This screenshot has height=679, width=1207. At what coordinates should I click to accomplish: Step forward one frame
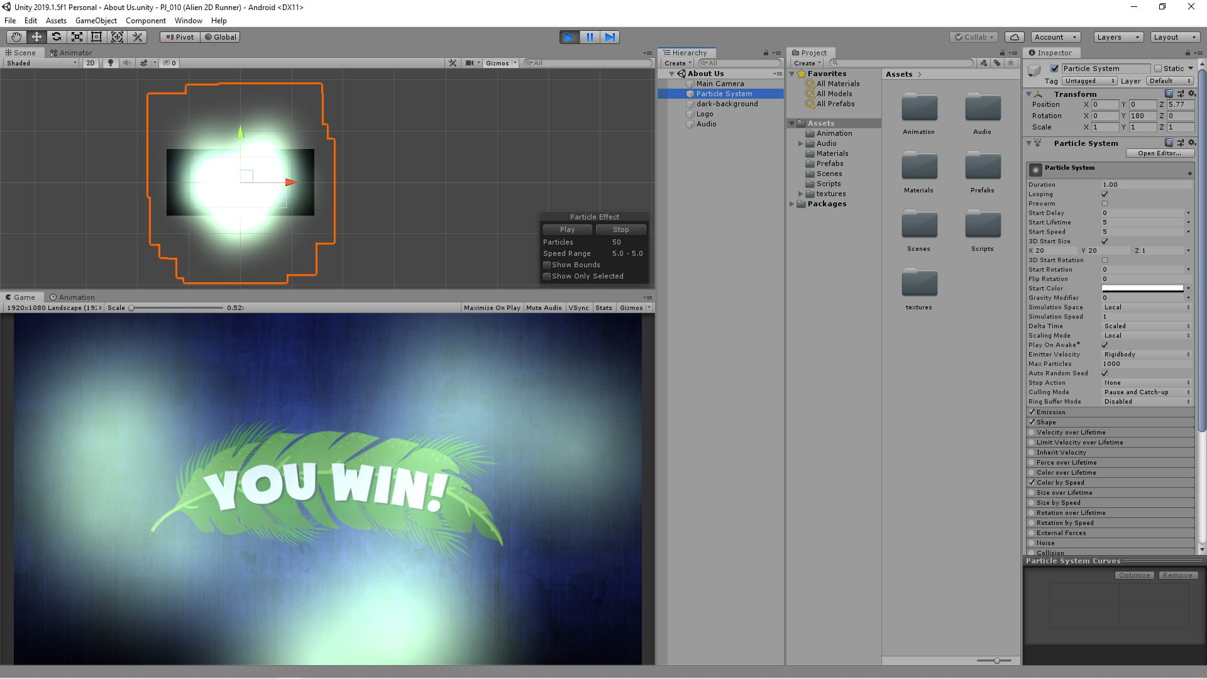(x=610, y=37)
